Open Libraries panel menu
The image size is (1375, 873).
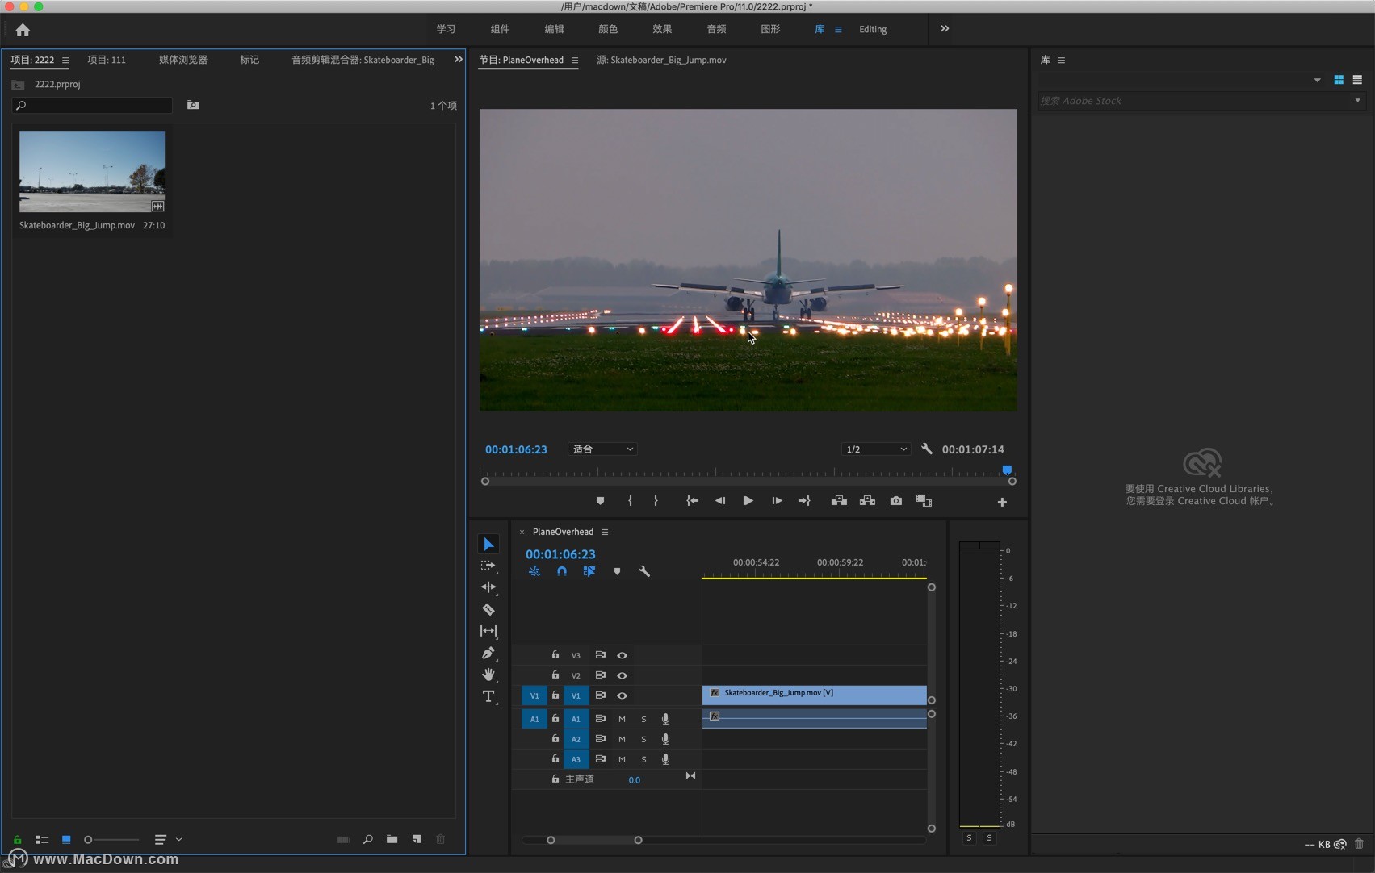[x=1062, y=61]
